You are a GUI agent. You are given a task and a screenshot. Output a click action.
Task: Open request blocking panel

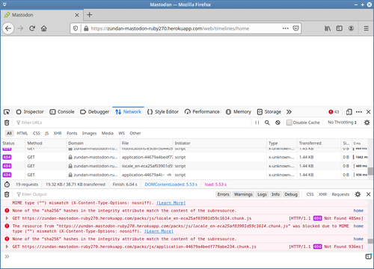tap(278, 123)
